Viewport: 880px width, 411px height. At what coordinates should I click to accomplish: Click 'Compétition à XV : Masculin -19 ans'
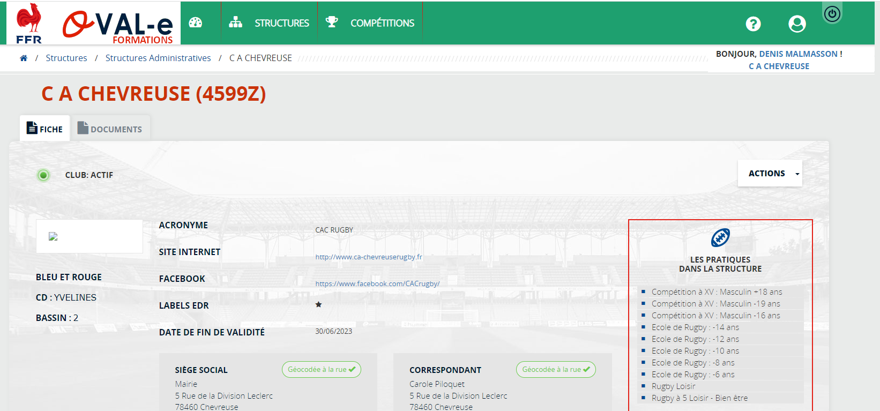pyautogui.click(x=715, y=304)
